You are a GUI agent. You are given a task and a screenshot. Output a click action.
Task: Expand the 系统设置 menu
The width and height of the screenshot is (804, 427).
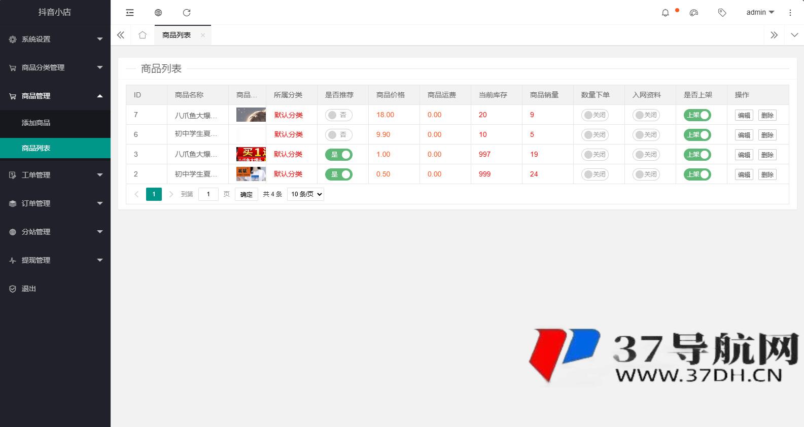tap(55, 39)
